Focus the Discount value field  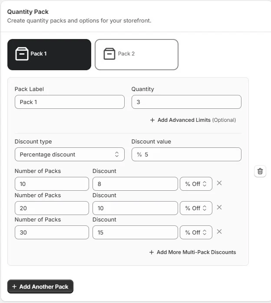186,154
